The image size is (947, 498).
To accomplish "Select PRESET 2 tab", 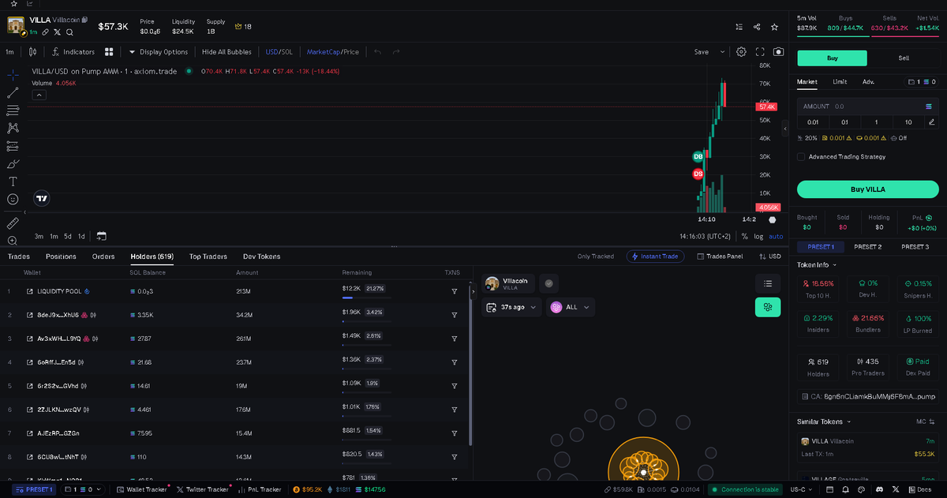I will point(867,246).
